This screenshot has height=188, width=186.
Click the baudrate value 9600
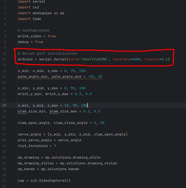pyautogui.click(x=136, y=59)
